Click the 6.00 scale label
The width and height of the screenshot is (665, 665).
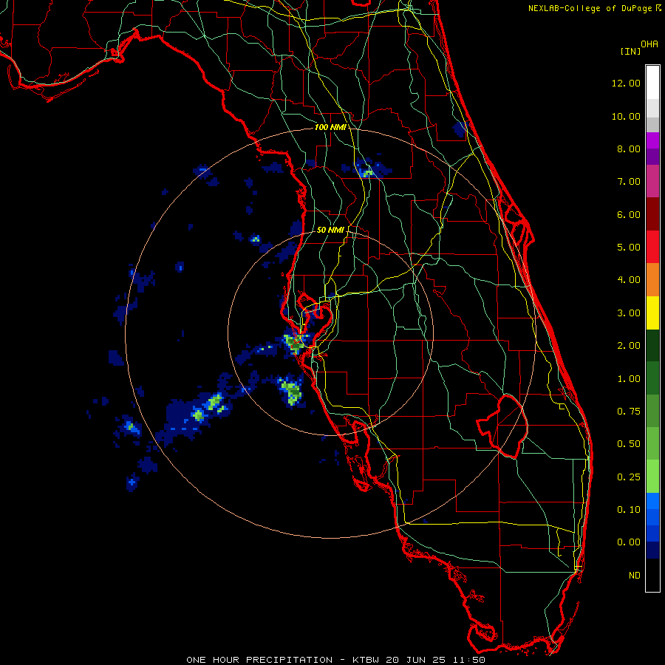pyautogui.click(x=629, y=214)
